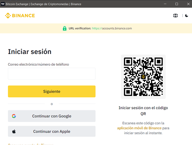Click the 'Iniciar sesión con el código QR' text

(143, 111)
